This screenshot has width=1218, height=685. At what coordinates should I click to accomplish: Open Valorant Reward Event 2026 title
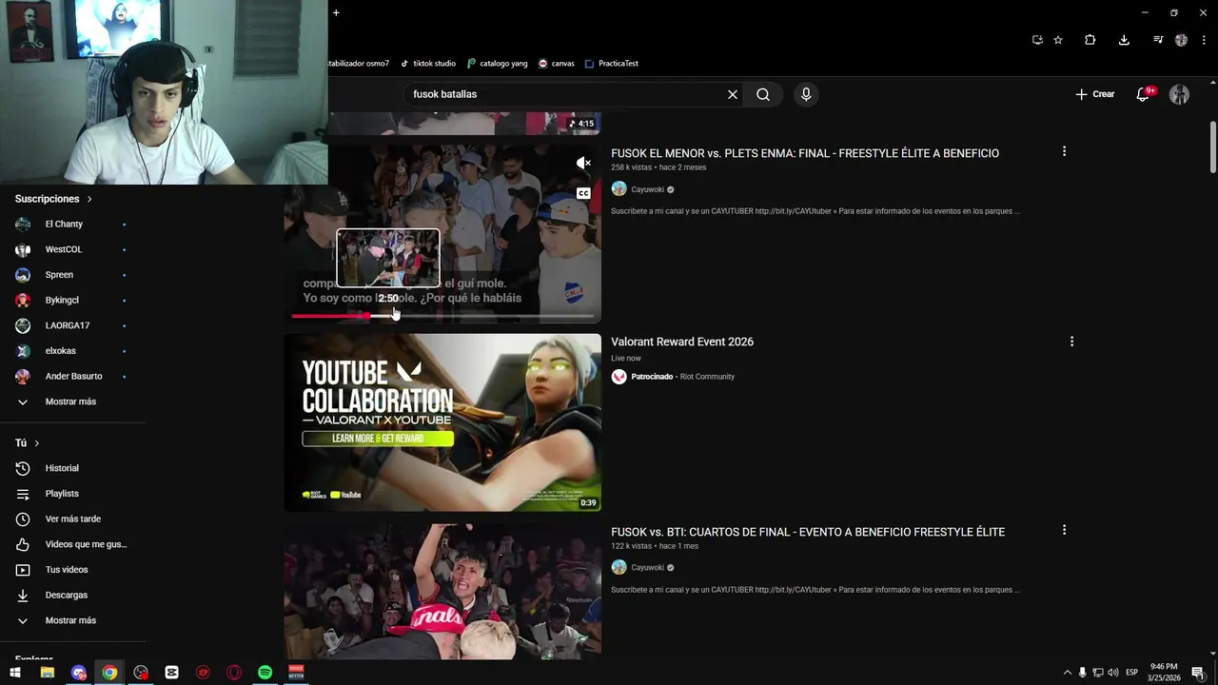[682, 342]
